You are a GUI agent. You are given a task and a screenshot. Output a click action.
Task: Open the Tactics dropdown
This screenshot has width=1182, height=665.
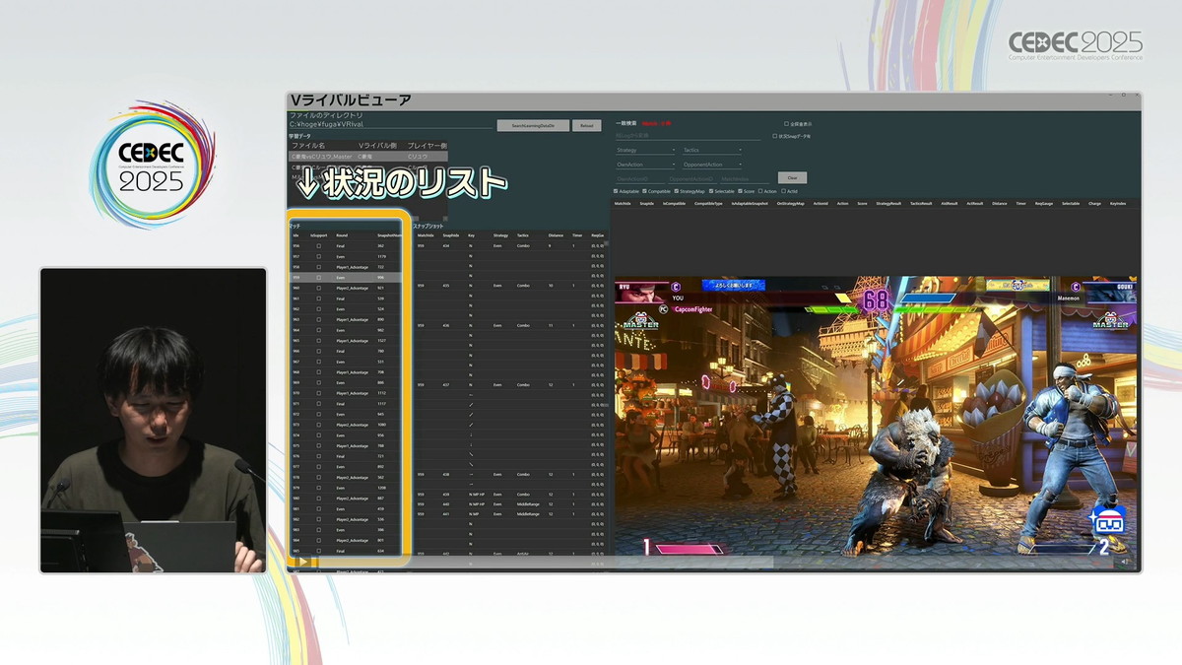coord(713,150)
